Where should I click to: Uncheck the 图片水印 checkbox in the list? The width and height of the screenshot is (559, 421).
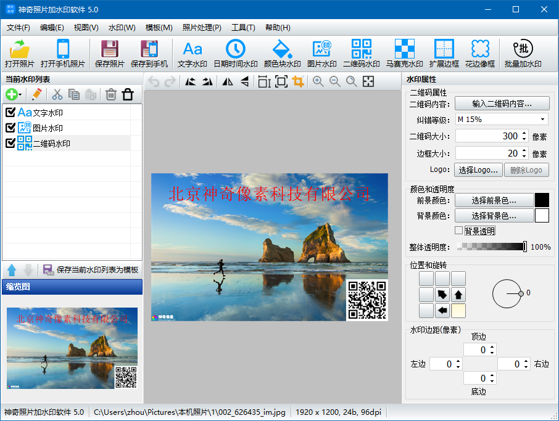click(x=10, y=128)
